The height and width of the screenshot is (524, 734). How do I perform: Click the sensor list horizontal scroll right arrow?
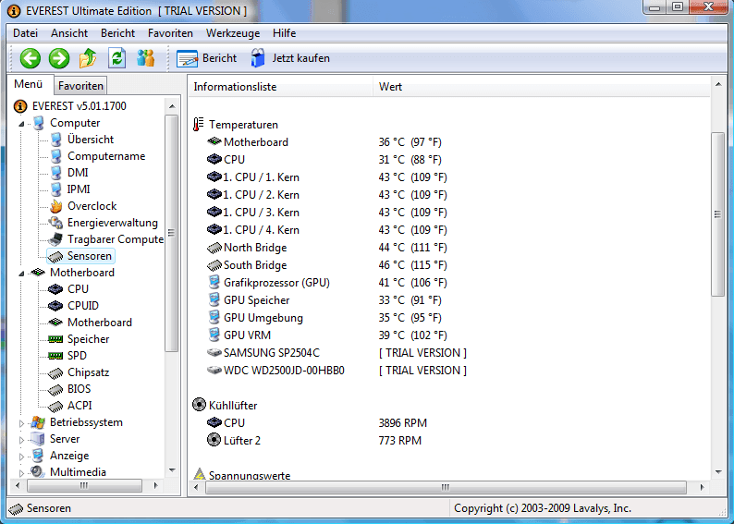click(x=702, y=487)
